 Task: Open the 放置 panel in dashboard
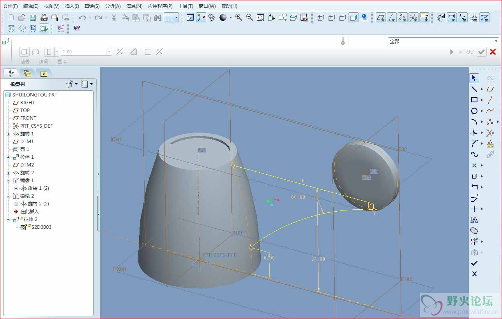(25, 62)
